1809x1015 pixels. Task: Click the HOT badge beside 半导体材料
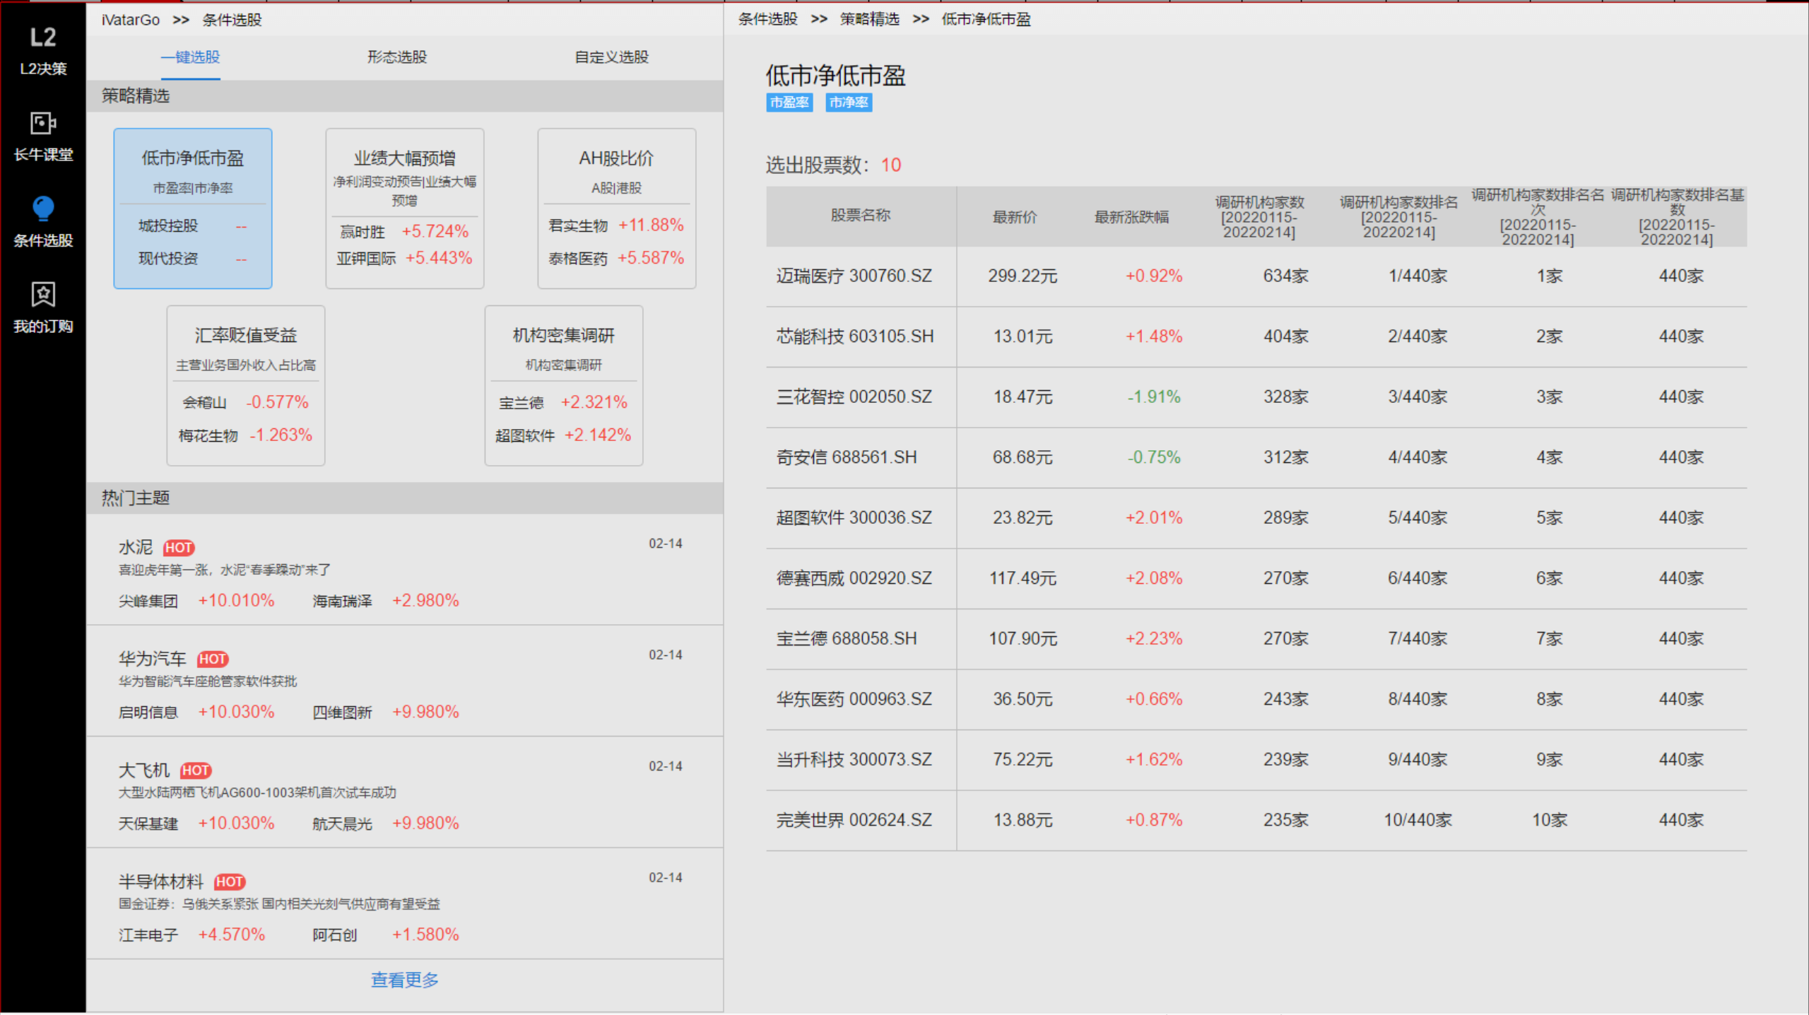230,881
